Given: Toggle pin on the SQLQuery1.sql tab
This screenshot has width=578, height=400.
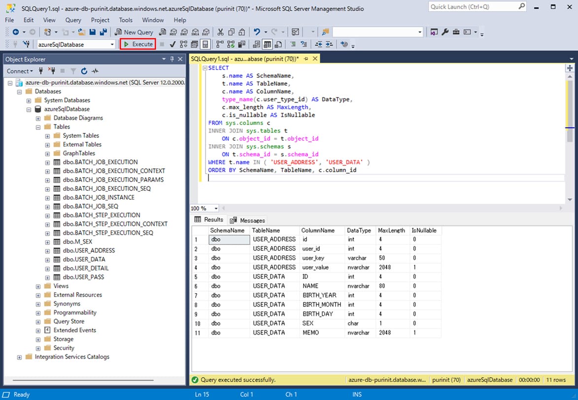Looking at the screenshot, I should 306,59.
